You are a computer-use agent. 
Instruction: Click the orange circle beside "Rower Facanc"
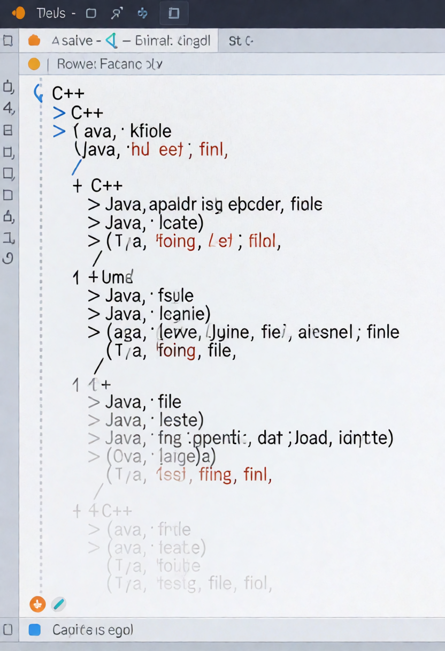pos(34,64)
